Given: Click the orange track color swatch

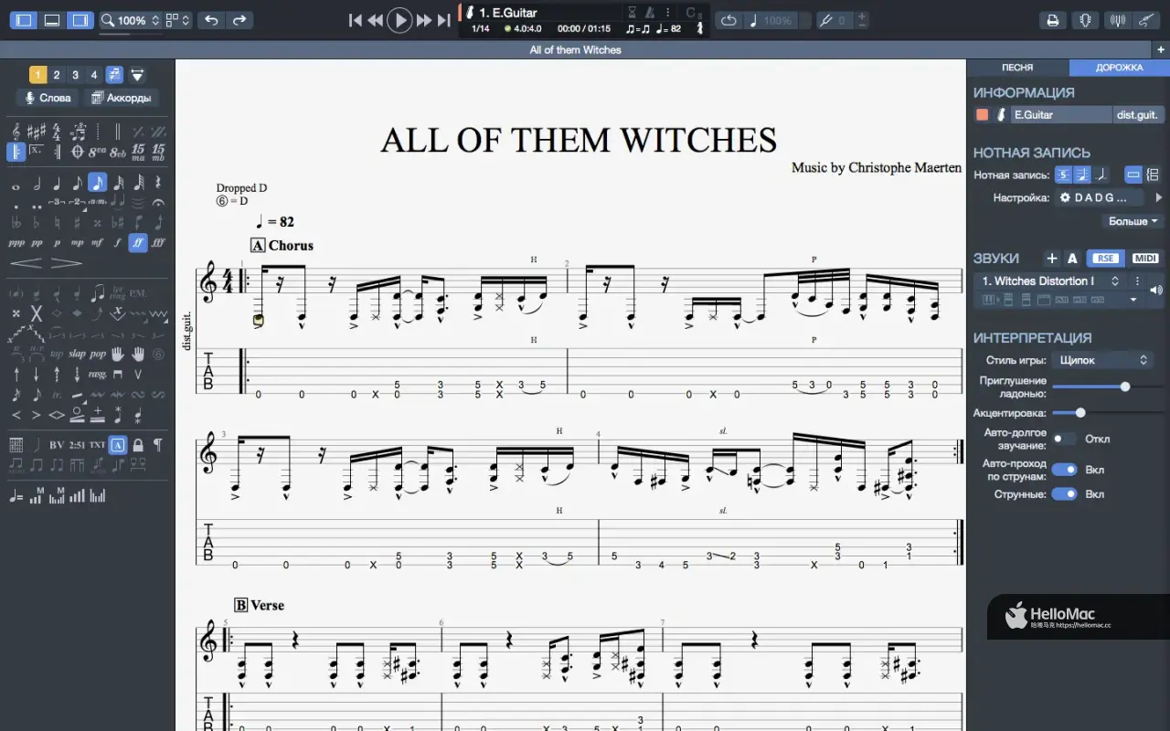Looking at the screenshot, I should point(982,115).
